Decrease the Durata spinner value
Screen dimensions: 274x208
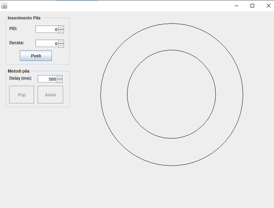click(61, 45)
